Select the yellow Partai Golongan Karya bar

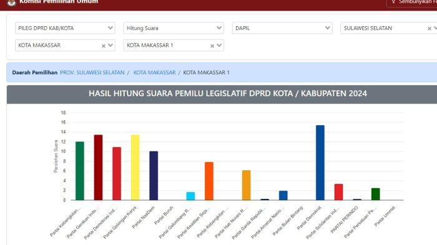[x=135, y=167]
